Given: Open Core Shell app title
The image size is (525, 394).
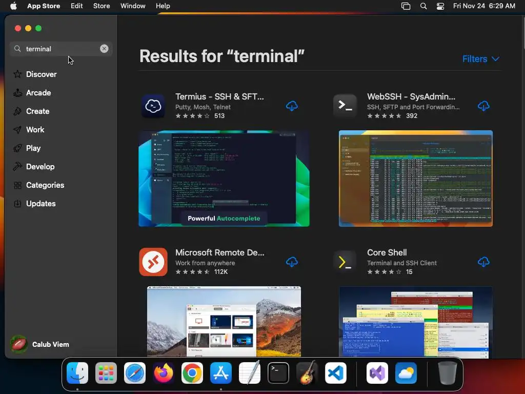Looking at the screenshot, I should pyautogui.click(x=387, y=252).
